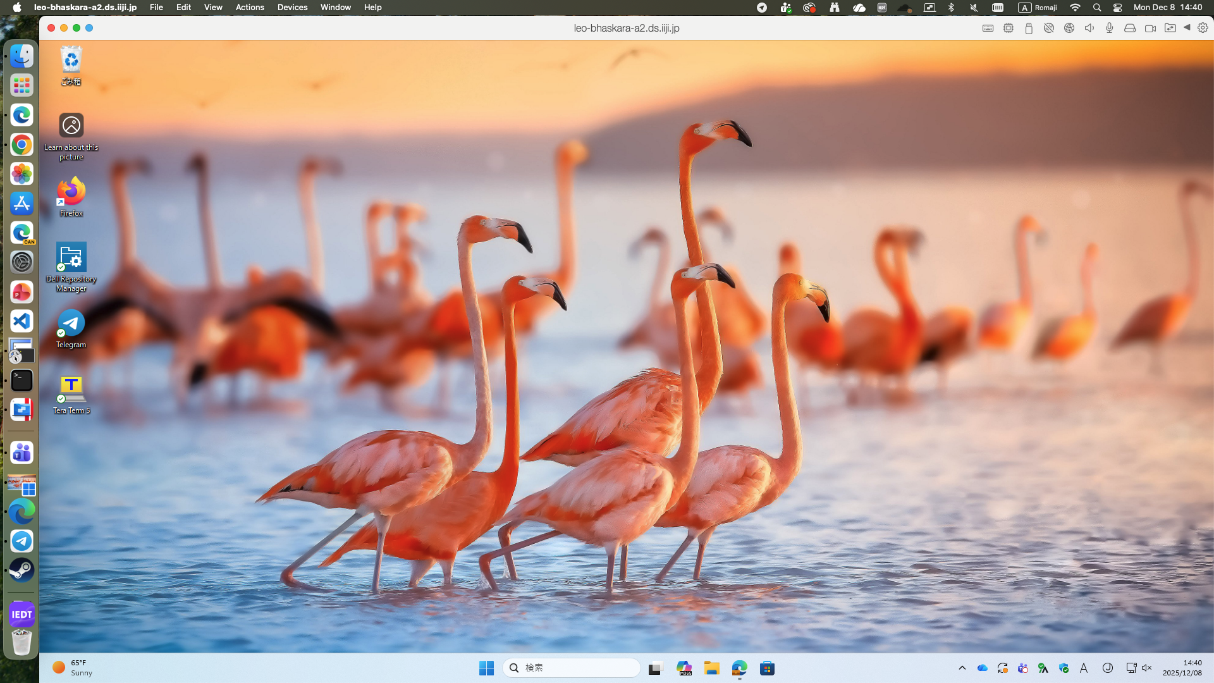1214x683 pixels.
Task: Toggle the microphone in the window toolbar
Action: (1109, 28)
